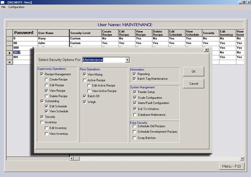Image resolution: width=251 pixels, height=177 pixels.
Task: Click the row selector for John's row
Action: point(10,43)
